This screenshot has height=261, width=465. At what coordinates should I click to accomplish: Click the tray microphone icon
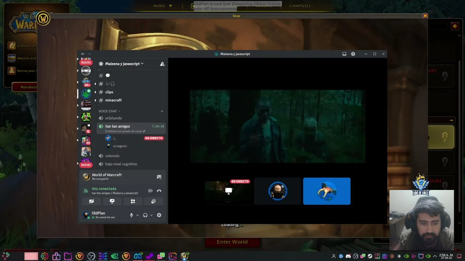click(413, 257)
